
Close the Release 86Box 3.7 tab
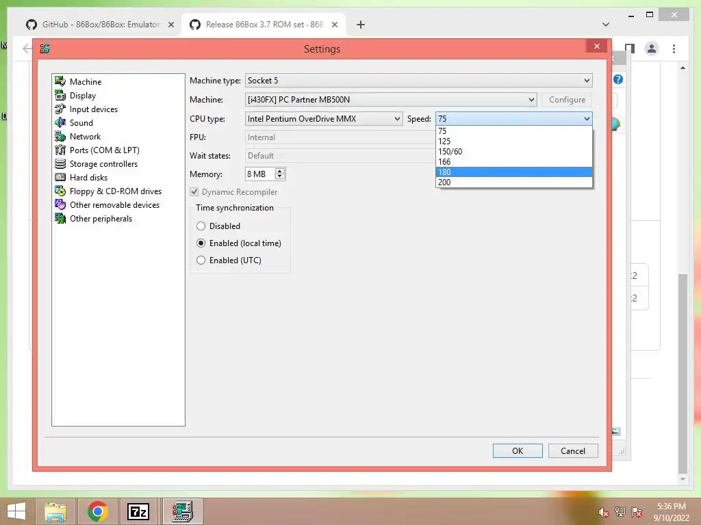point(334,25)
